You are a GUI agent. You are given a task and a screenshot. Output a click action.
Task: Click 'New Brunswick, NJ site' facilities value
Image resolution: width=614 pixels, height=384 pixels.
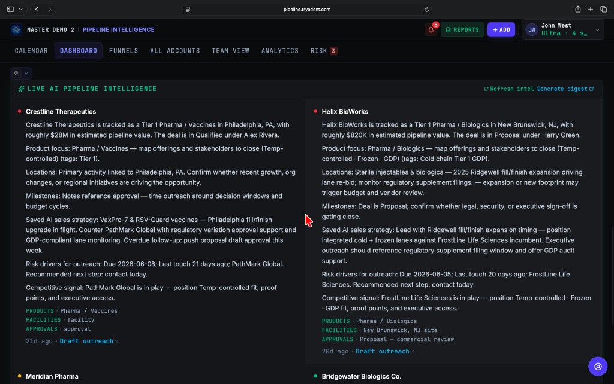click(x=400, y=330)
